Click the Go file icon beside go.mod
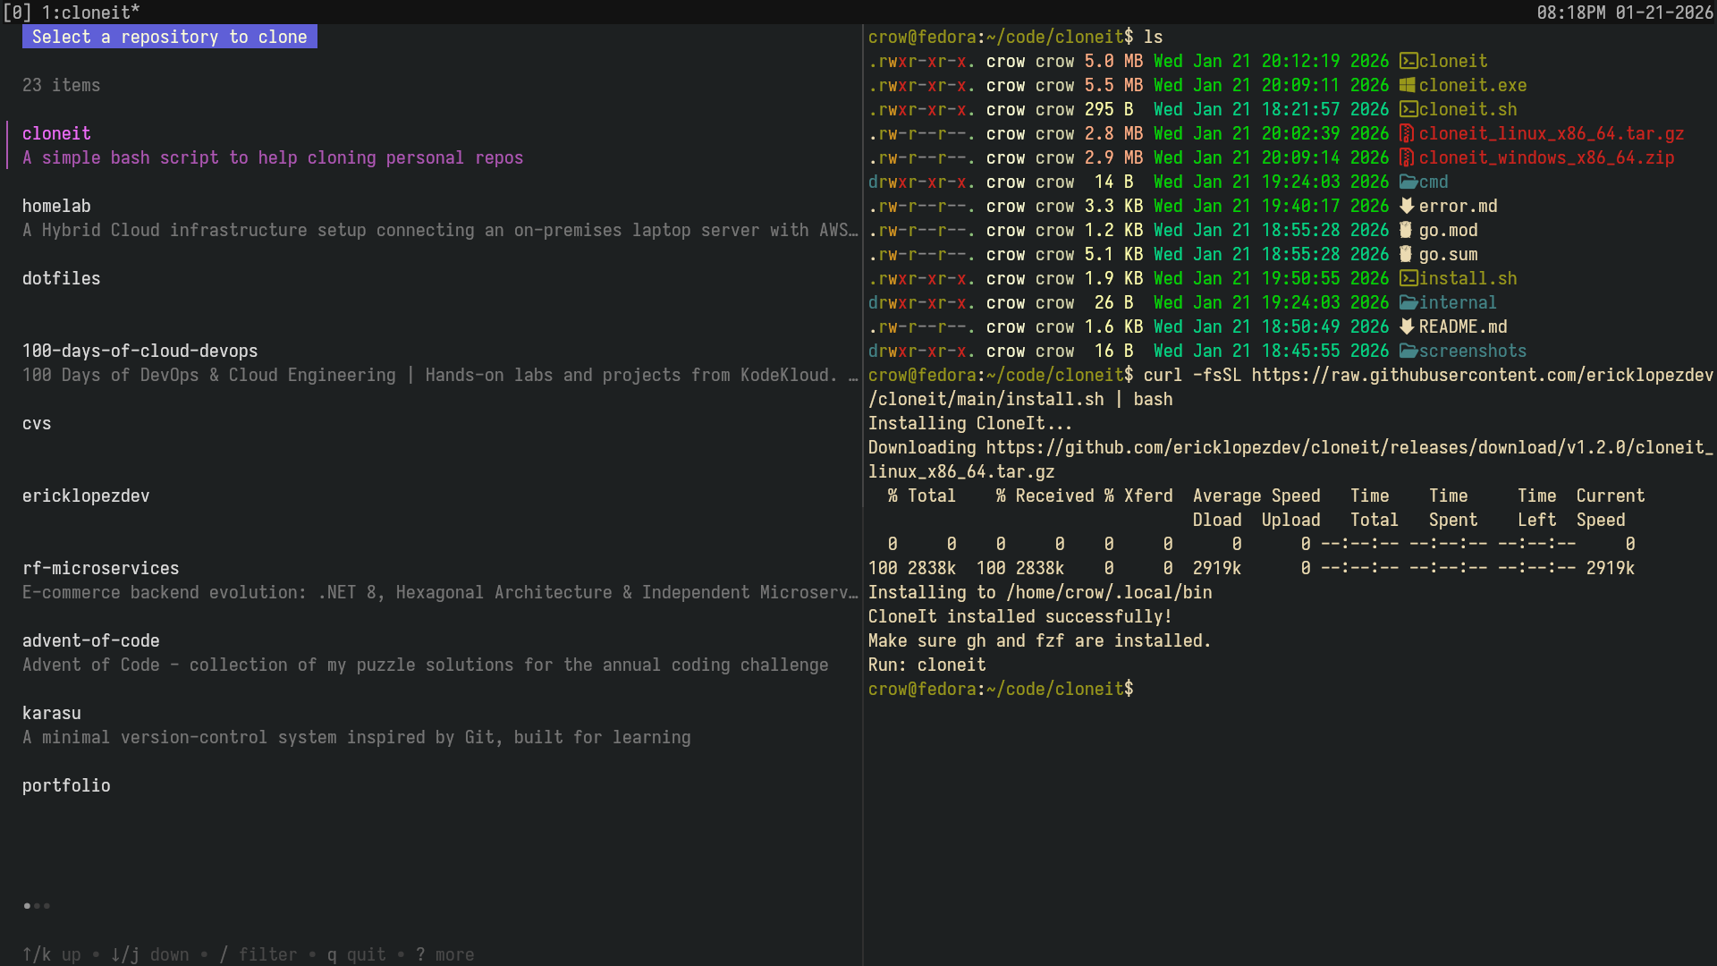Image resolution: width=1717 pixels, height=966 pixels. click(x=1406, y=230)
